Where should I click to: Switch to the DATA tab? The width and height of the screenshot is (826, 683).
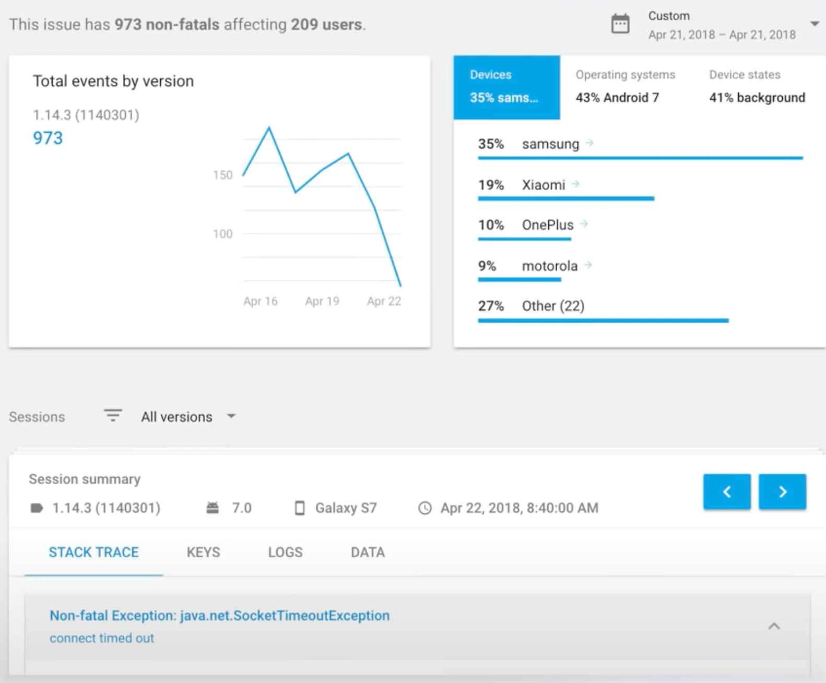[x=368, y=552]
